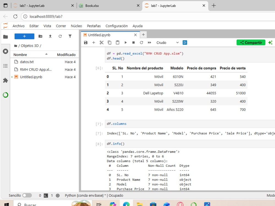Click the kernel chip icon in status bar
275x206 pixels.
click(x=57, y=196)
